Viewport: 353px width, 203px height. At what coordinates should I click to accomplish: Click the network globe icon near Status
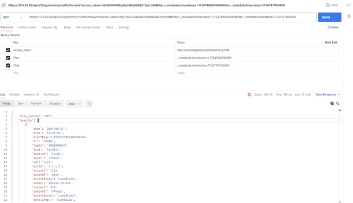click(x=249, y=94)
